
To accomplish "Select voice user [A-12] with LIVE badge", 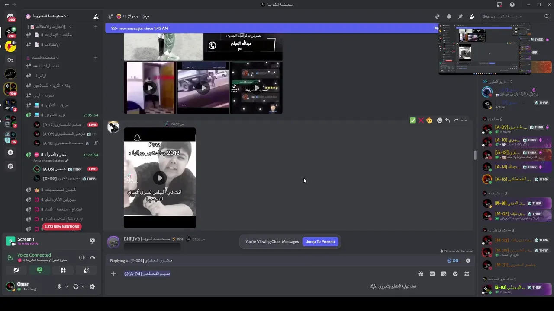I will click(65, 124).
